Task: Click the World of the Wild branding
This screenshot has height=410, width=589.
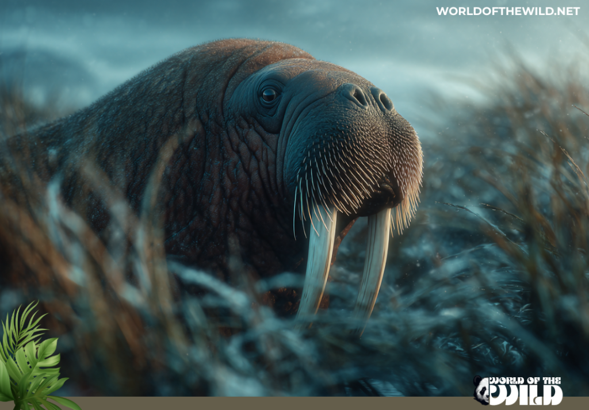Action: (521, 388)
